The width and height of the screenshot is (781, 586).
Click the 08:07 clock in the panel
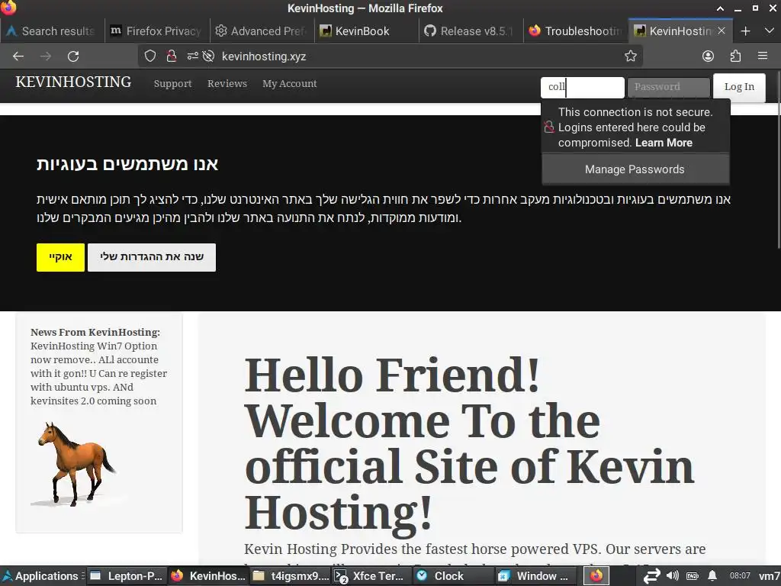tap(740, 576)
